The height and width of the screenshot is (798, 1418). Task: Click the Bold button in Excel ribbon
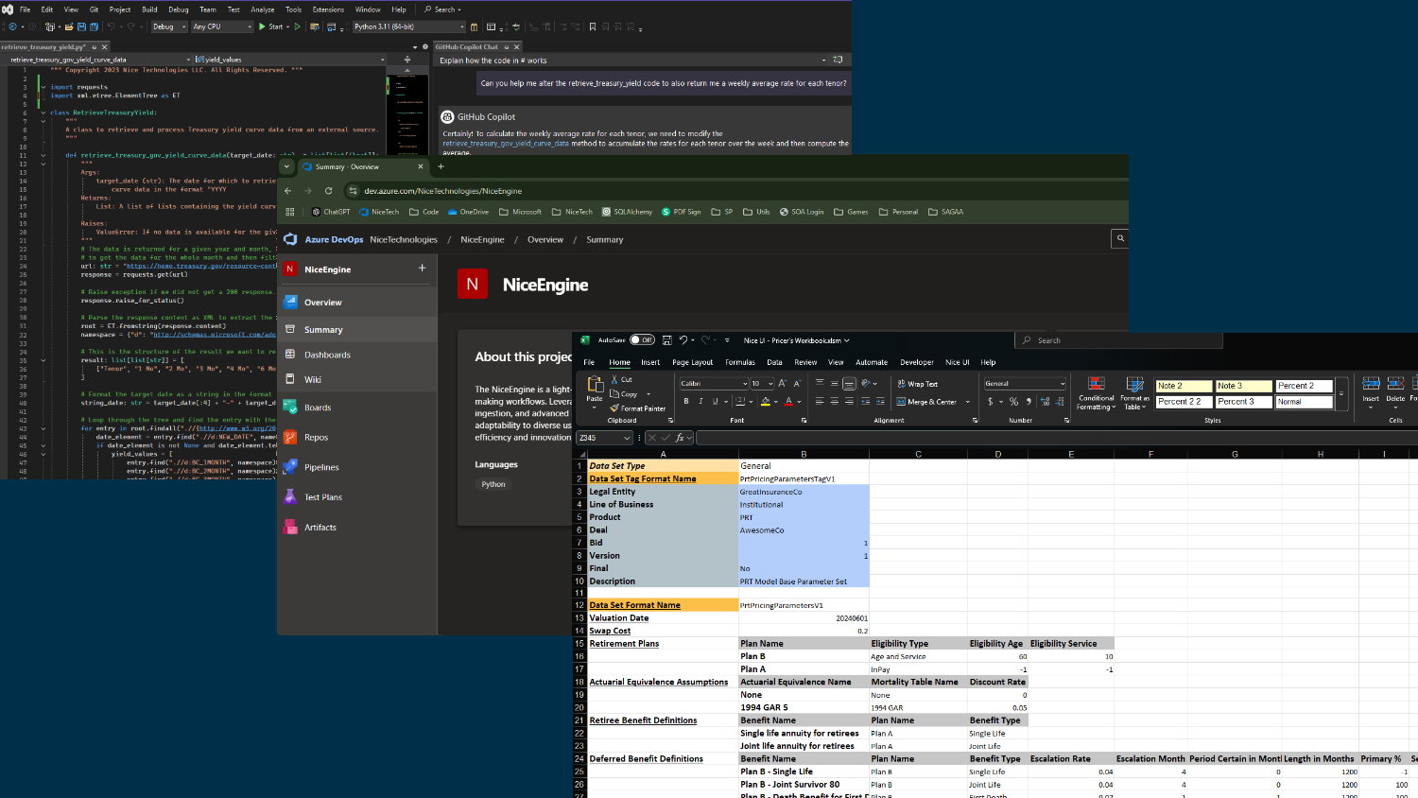(686, 402)
